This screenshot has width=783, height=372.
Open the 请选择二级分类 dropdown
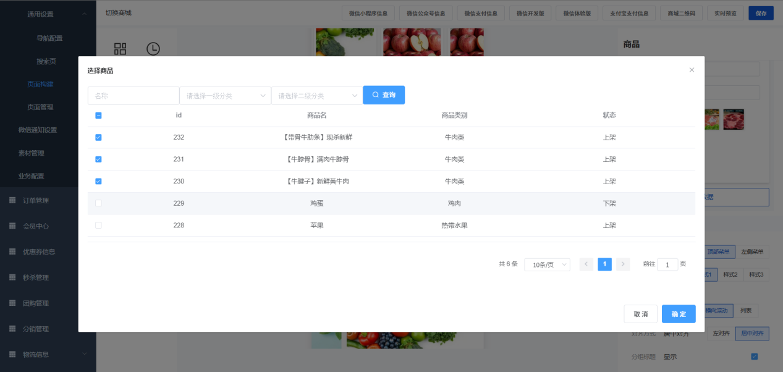[316, 96]
